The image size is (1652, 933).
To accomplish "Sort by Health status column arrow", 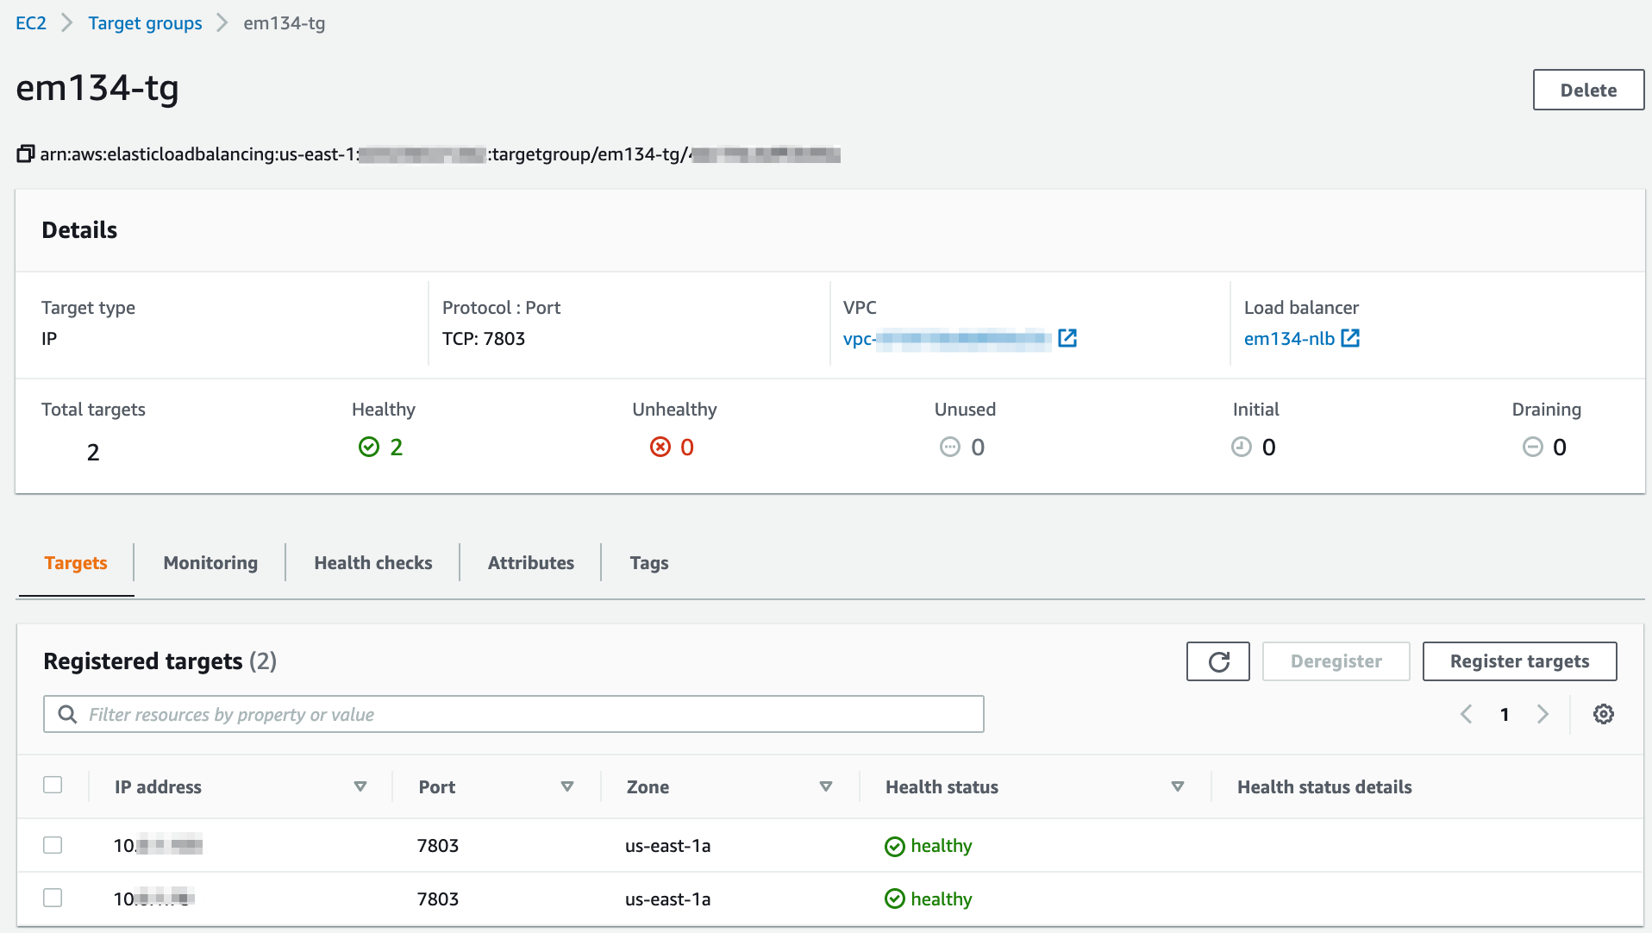I will pos(1178,786).
